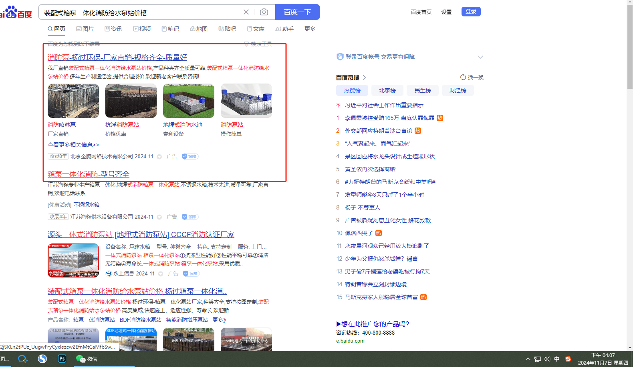The width and height of the screenshot is (633, 367).
Task: Click the volume icon in system tray
Action: point(547,359)
